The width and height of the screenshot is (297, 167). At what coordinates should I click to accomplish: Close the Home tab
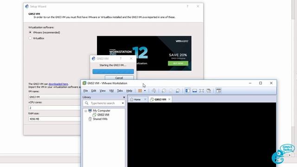pyautogui.click(x=145, y=99)
